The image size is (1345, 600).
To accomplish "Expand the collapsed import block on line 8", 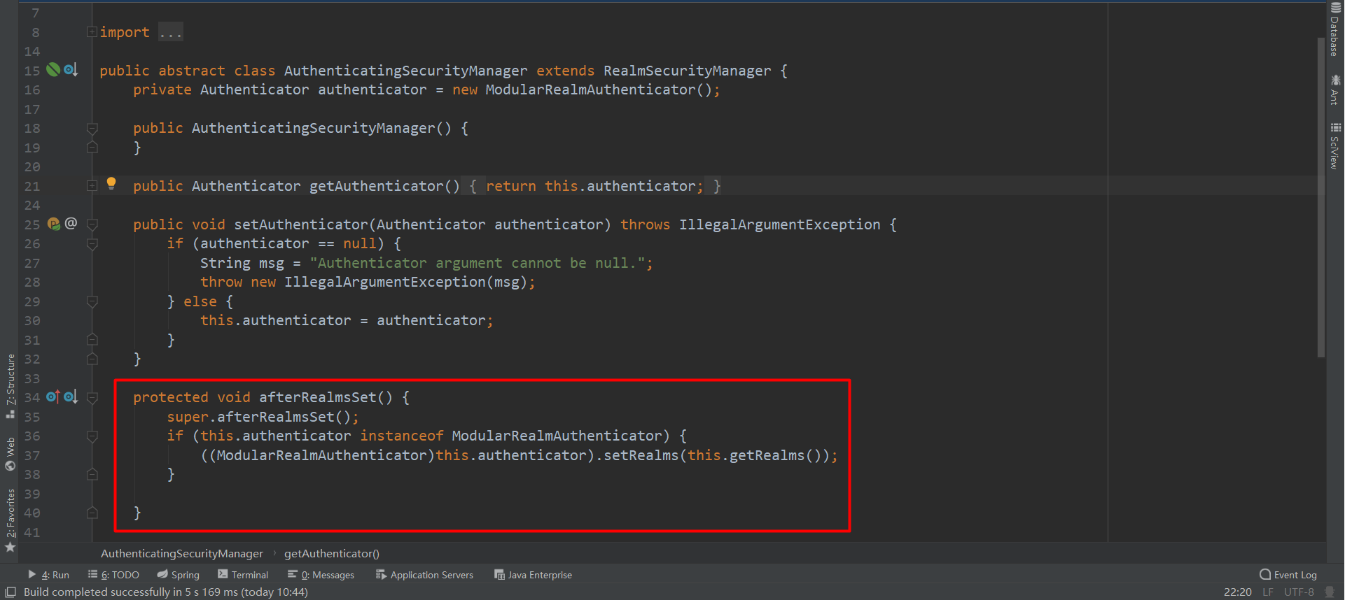I will (92, 31).
